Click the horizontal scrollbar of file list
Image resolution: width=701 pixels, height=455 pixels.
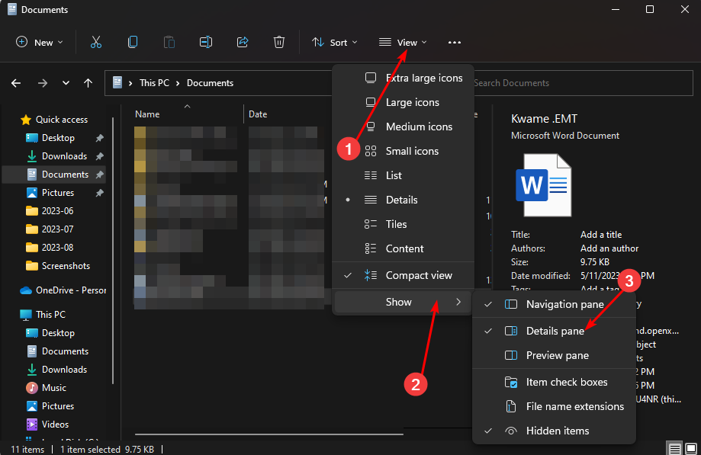[x=269, y=434]
